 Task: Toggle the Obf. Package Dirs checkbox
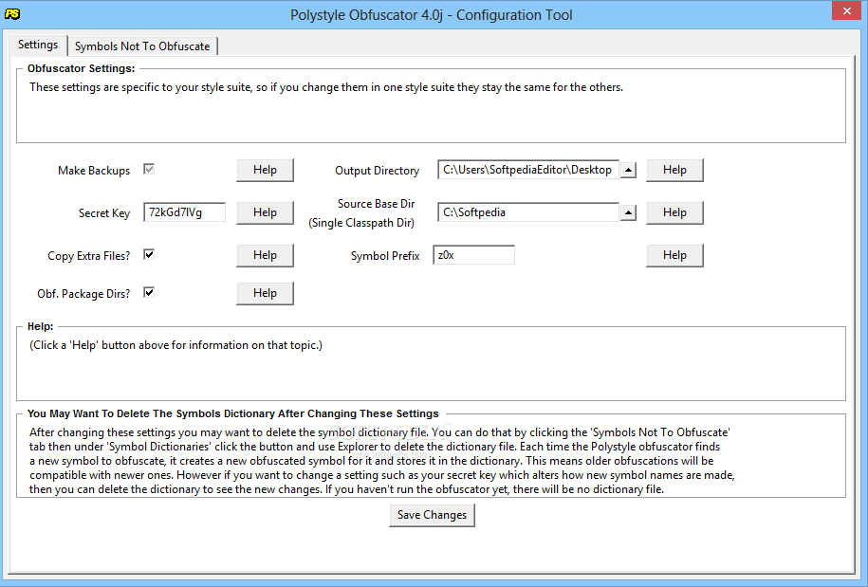149,293
